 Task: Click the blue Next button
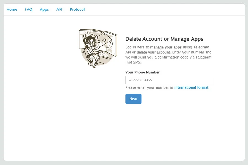click(133, 99)
